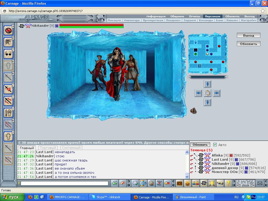Click Обновить above the player list
The image size is (268, 201).
click(x=200, y=144)
